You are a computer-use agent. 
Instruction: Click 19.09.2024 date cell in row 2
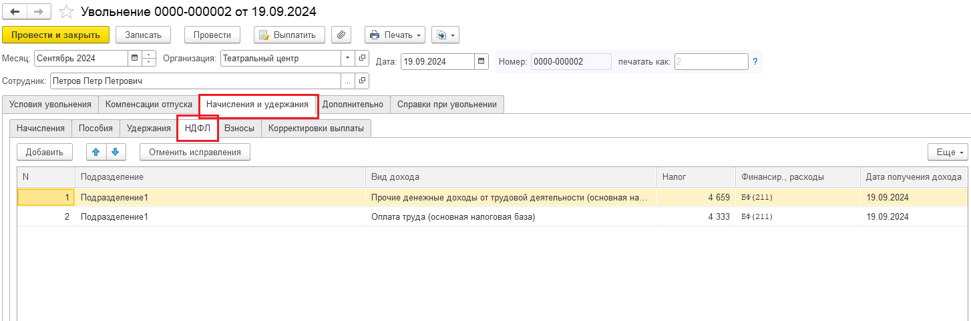[914, 217]
